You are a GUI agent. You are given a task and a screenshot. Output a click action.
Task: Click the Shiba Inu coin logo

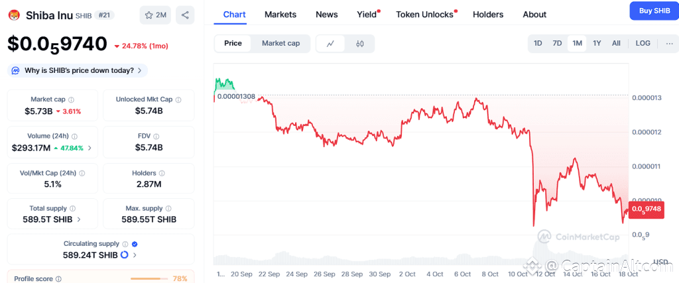(x=14, y=15)
